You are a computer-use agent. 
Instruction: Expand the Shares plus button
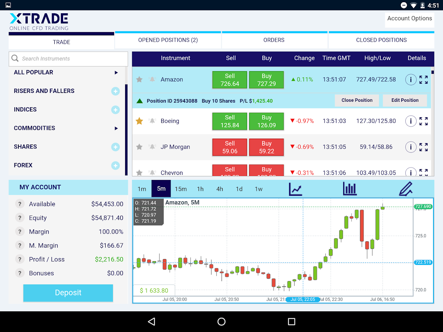point(116,147)
